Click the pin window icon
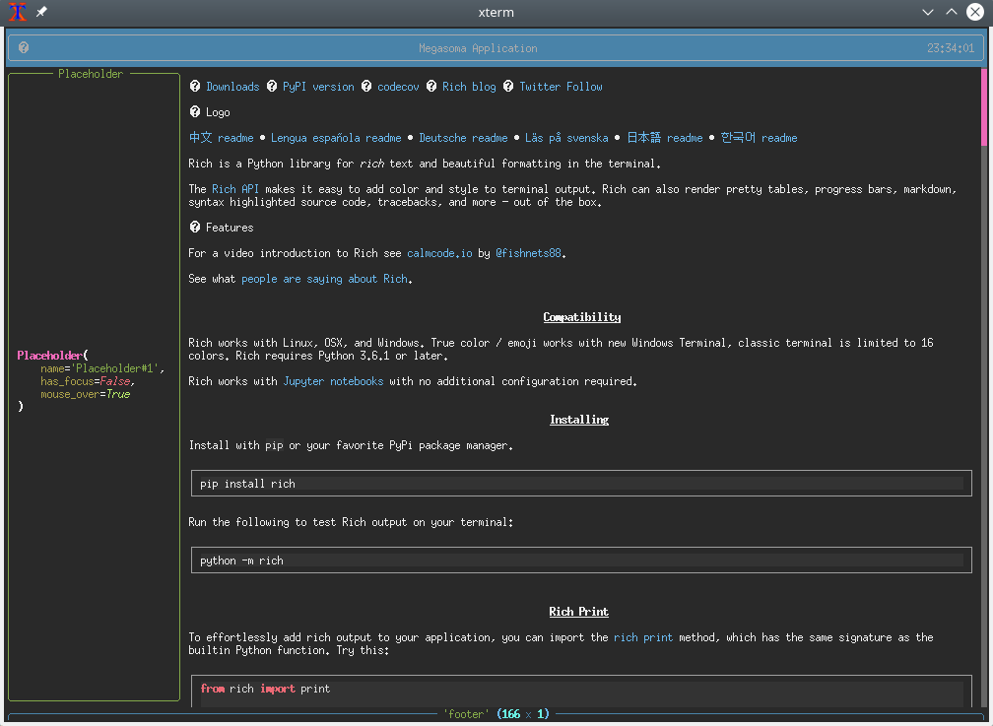Image resolution: width=993 pixels, height=726 pixels. pyautogui.click(x=41, y=12)
